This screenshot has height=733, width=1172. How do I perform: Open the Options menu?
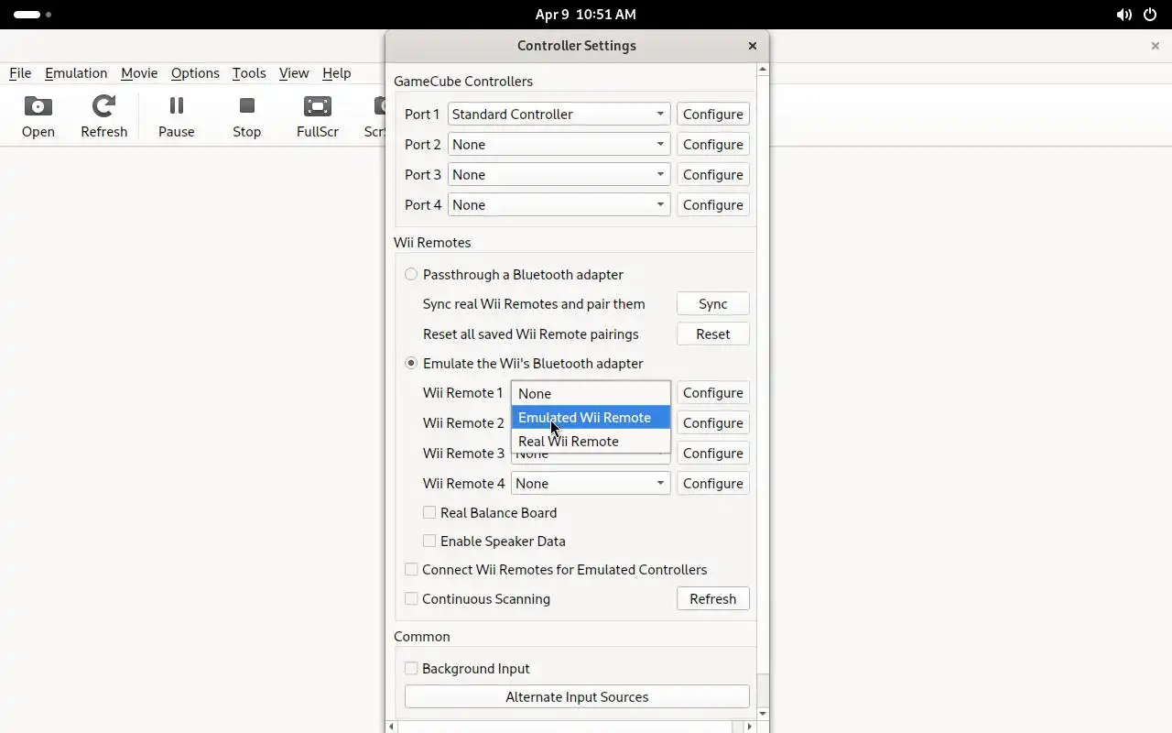coord(195,73)
